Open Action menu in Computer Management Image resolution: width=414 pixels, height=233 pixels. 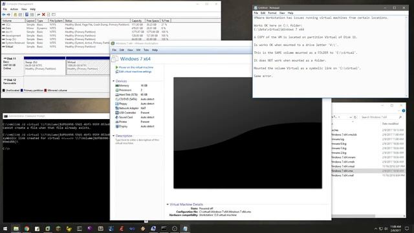(x=14, y=9)
